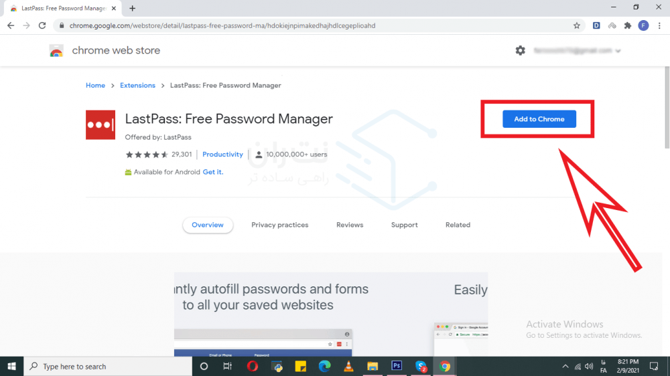This screenshot has height=376, width=670.
Task: Open Opera from the taskbar
Action: point(252,366)
